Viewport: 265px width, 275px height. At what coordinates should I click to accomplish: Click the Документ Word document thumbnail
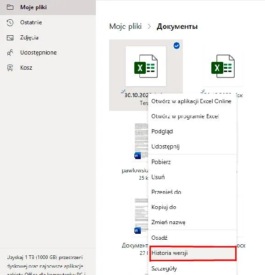(141, 216)
